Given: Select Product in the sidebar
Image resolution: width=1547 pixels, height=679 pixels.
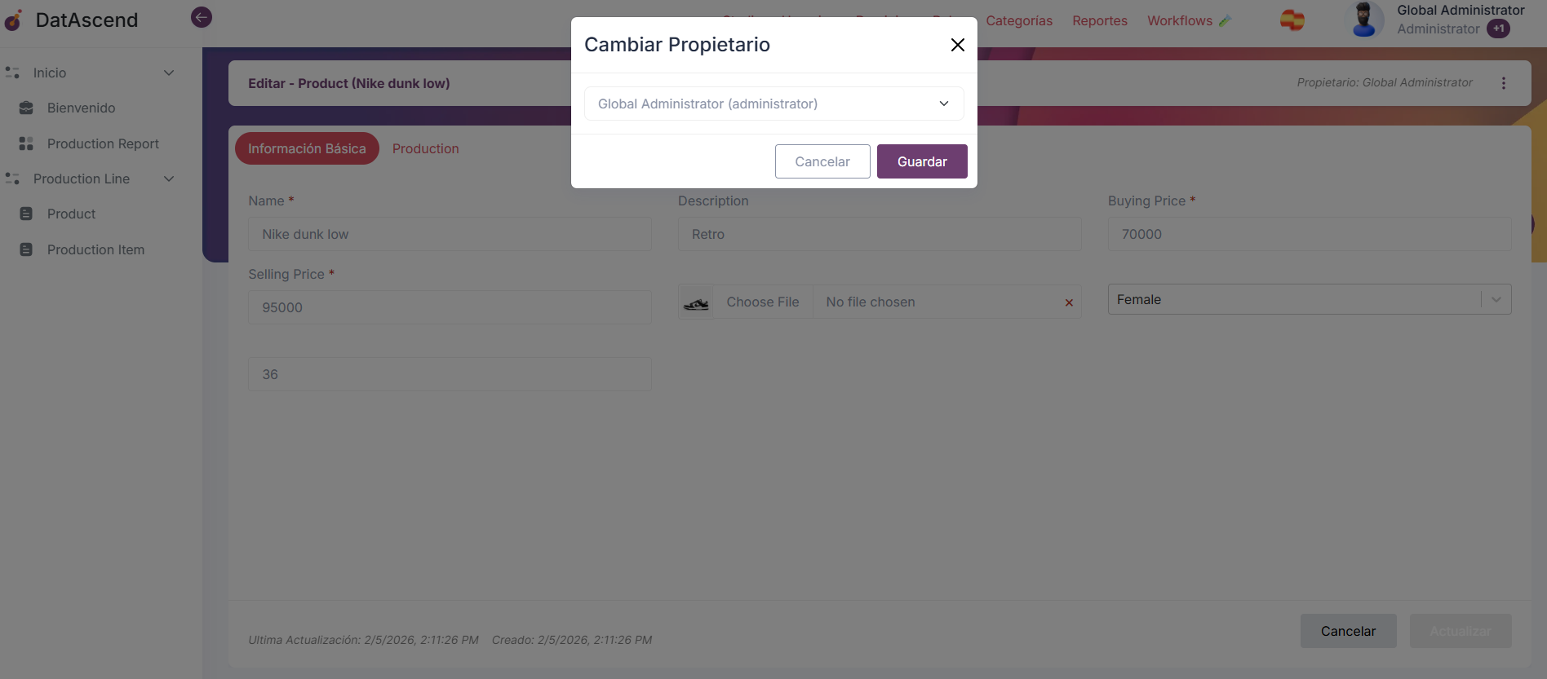Looking at the screenshot, I should point(71,214).
